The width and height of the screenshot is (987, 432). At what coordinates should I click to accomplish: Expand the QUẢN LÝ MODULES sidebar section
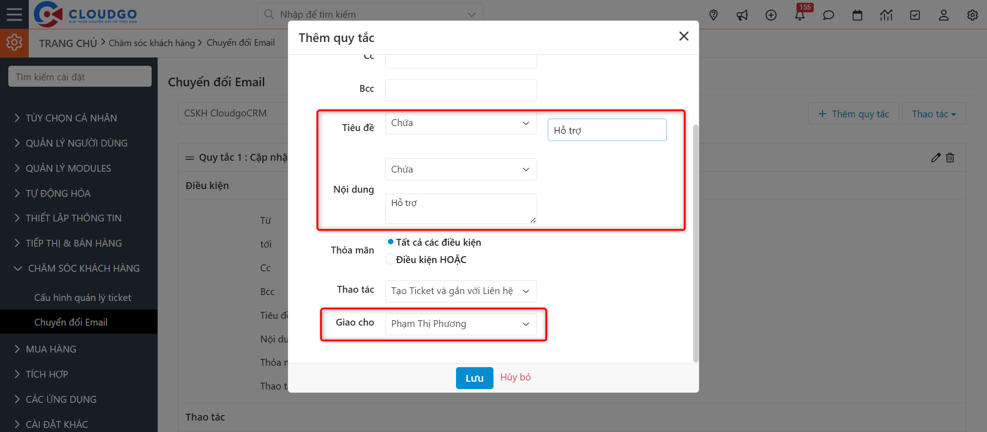coord(68,168)
